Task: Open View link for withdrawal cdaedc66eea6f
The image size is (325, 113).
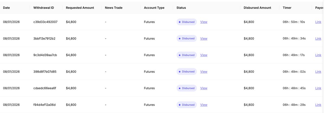Action: tap(204, 88)
